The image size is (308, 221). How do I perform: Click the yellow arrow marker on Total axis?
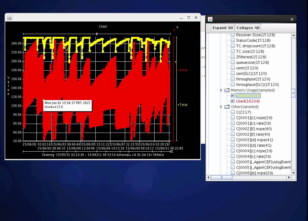[x=176, y=62]
